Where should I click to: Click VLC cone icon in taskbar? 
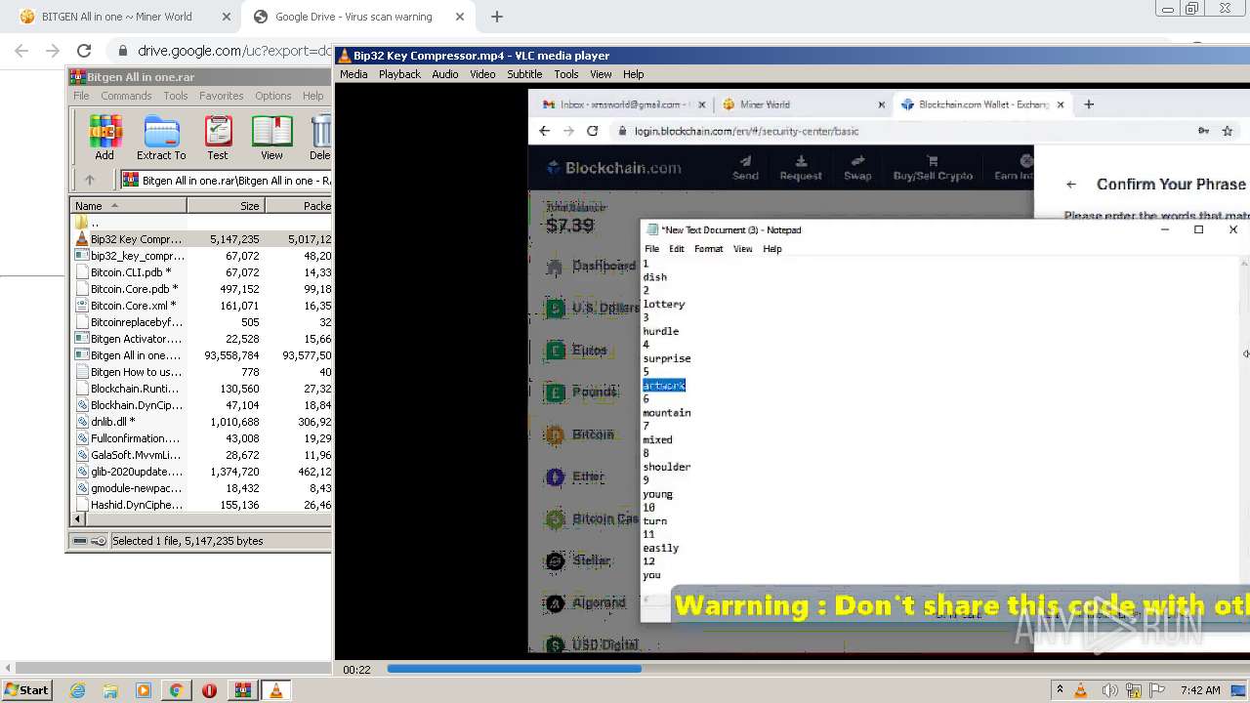275,690
